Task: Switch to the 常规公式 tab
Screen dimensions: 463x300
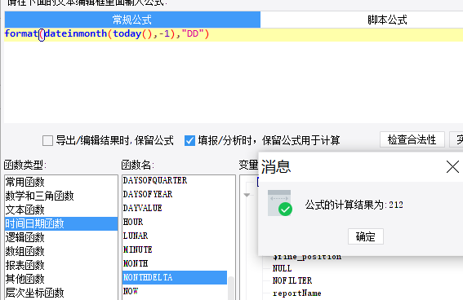Action: [x=132, y=20]
